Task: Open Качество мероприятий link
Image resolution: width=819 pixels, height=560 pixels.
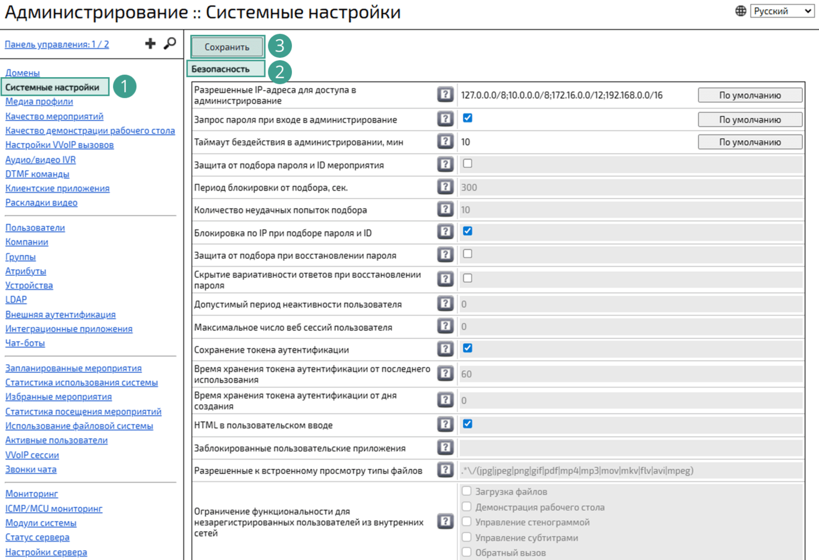Action: click(54, 116)
